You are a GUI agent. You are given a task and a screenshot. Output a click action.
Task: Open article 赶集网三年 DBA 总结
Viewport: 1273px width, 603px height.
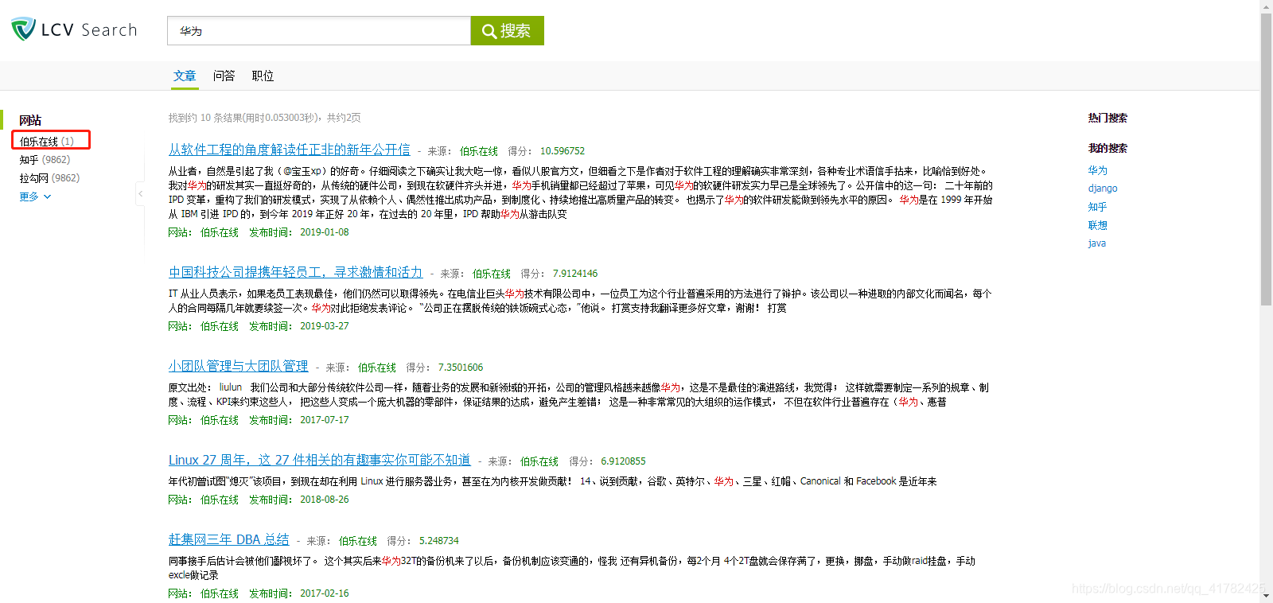228,539
